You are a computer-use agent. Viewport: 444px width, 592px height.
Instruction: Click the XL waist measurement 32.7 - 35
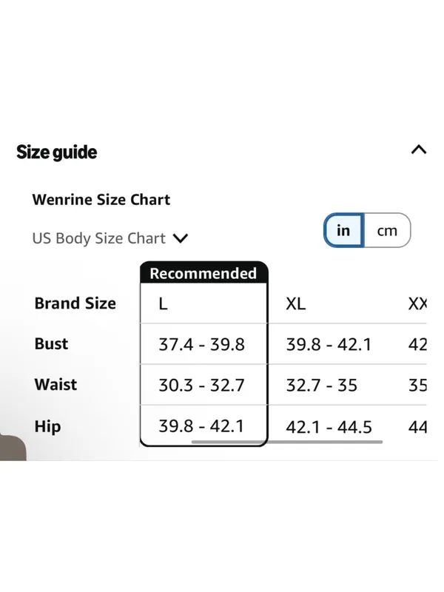pos(322,385)
